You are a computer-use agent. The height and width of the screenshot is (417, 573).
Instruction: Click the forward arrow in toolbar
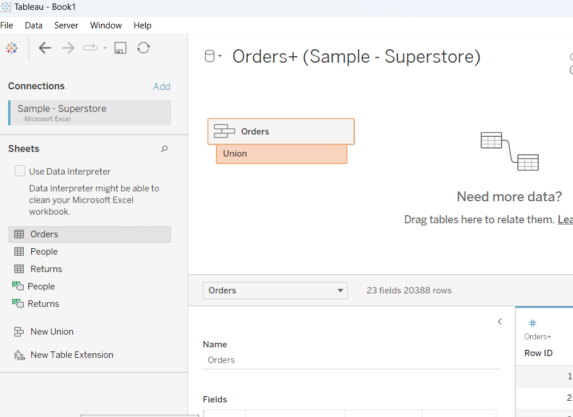click(68, 48)
